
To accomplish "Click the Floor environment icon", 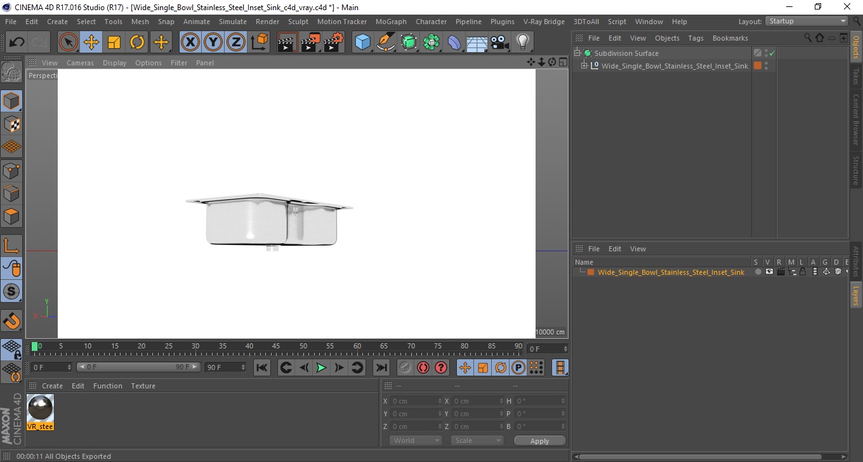I will pos(477,43).
